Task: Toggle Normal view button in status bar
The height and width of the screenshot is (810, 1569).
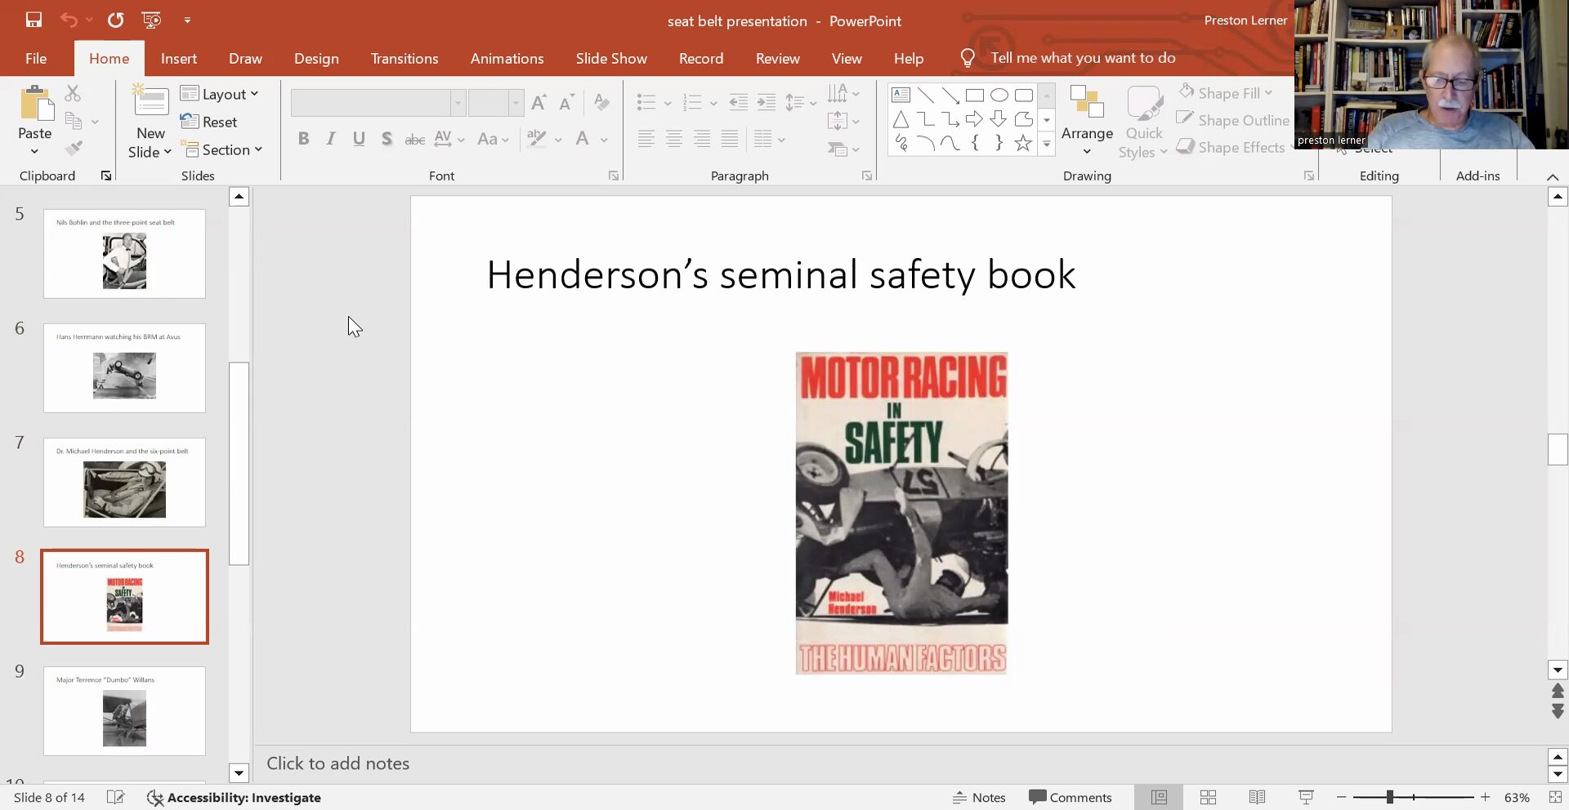Action: pos(1159,797)
